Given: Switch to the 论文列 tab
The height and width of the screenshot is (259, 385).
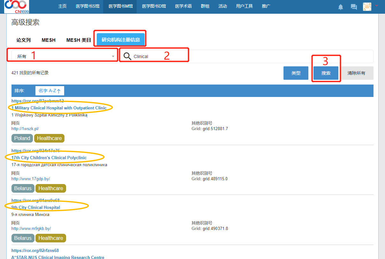Looking at the screenshot, I should (x=24, y=40).
